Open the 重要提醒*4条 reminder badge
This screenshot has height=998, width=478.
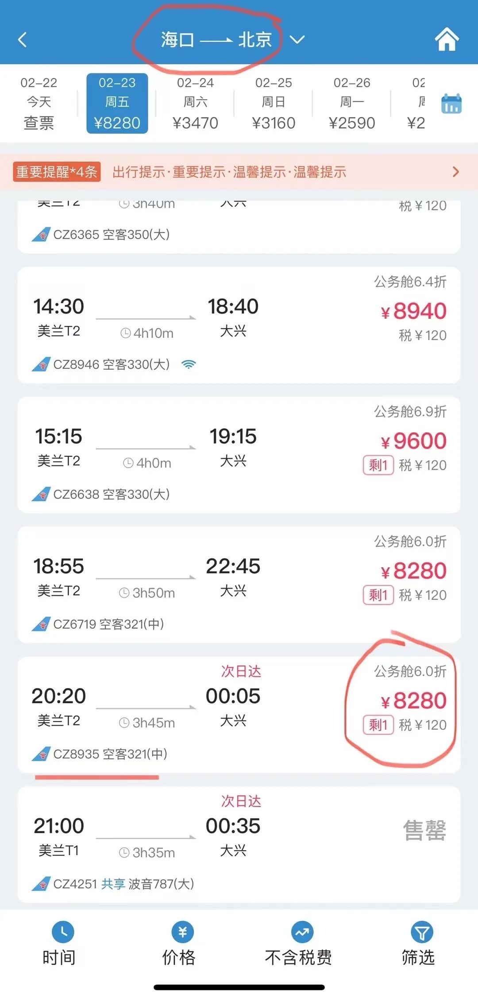[57, 172]
